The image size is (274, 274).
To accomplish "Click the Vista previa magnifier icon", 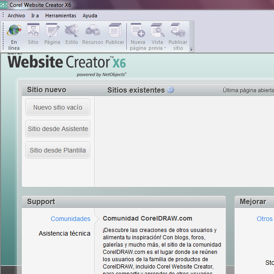I will (x=157, y=30).
